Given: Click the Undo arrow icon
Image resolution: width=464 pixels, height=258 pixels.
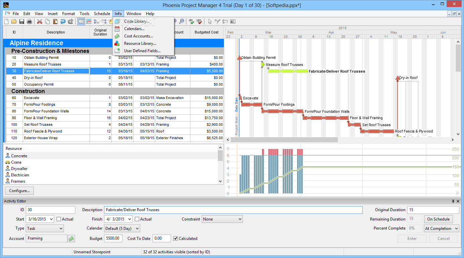Looking at the screenshot, I should click(x=63, y=21).
